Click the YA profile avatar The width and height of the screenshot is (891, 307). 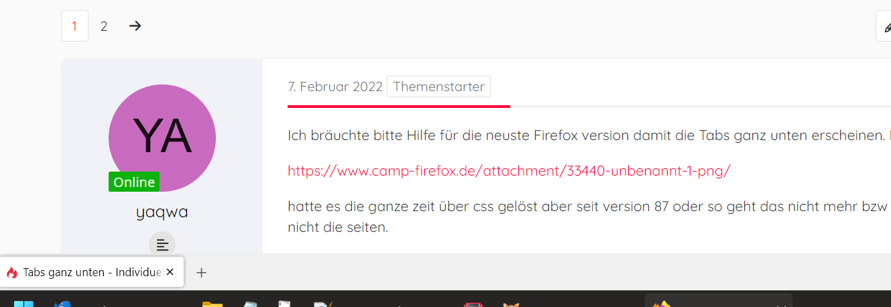pyautogui.click(x=162, y=137)
